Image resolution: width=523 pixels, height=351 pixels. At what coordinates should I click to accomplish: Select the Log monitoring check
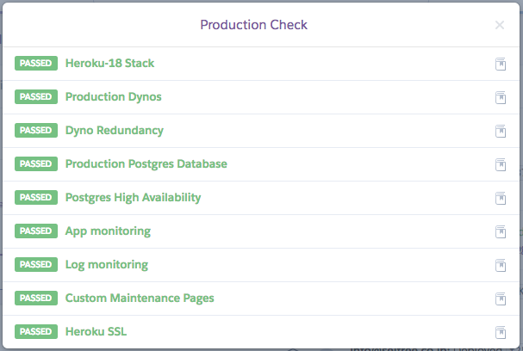(107, 265)
